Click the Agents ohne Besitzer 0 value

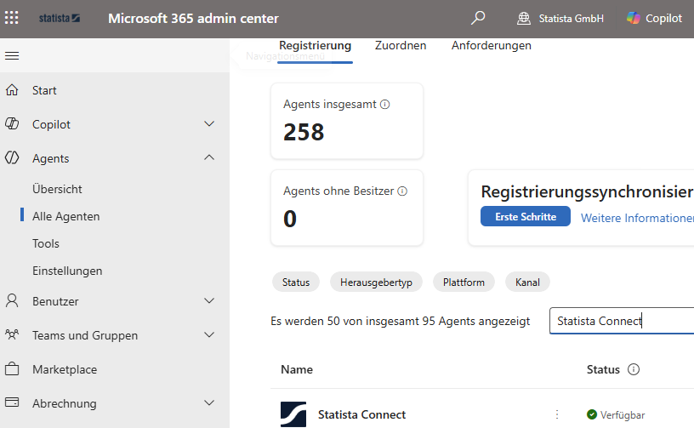click(x=290, y=219)
